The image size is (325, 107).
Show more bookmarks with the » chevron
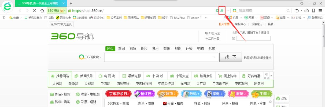206,18
